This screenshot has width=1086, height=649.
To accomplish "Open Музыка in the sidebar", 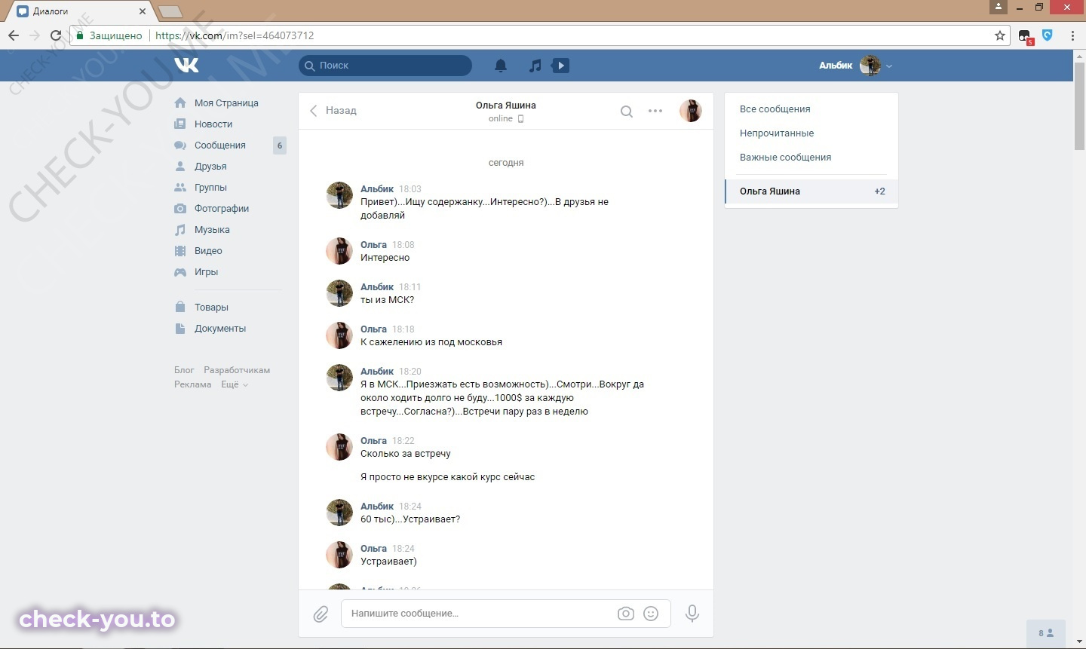I will coord(212,230).
